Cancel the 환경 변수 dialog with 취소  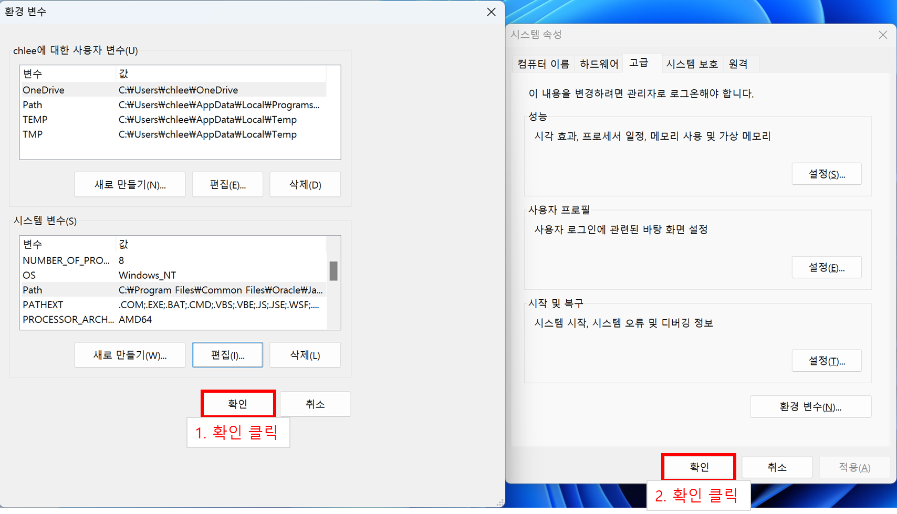click(x=315, y=404)
